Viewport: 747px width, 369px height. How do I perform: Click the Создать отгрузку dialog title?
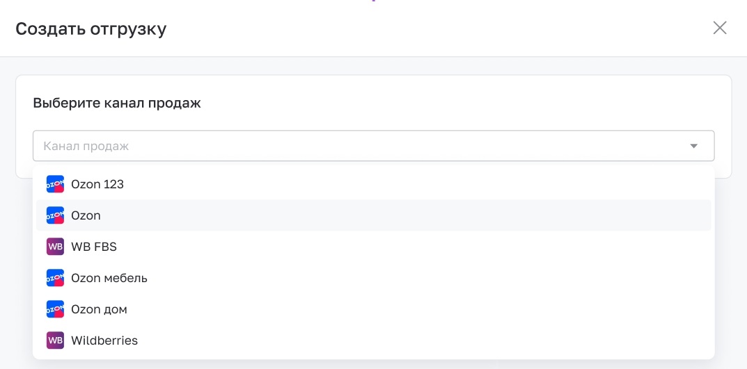[91, 29]
